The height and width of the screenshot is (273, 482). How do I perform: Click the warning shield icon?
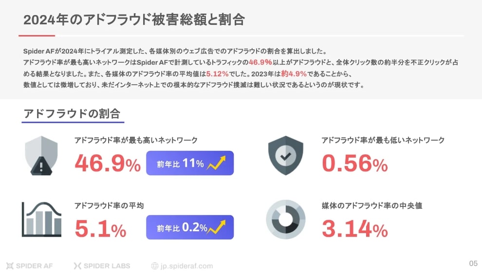[x=41, y=155]
